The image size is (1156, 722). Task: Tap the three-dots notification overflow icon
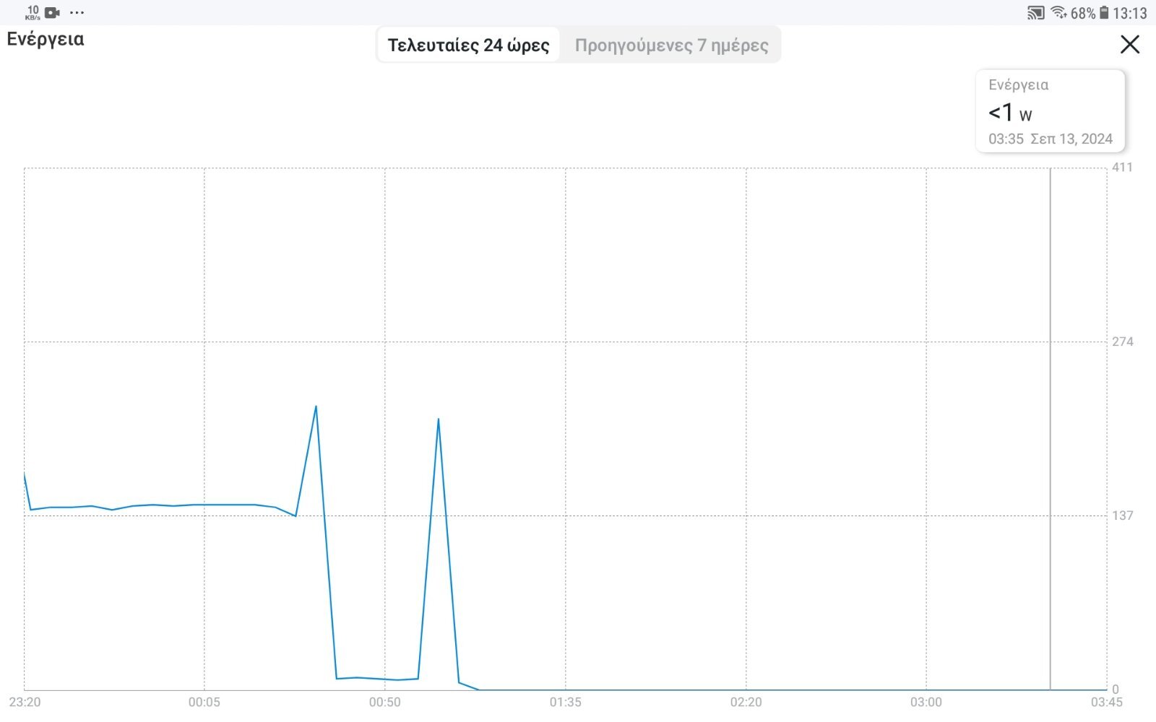[77, 12]
